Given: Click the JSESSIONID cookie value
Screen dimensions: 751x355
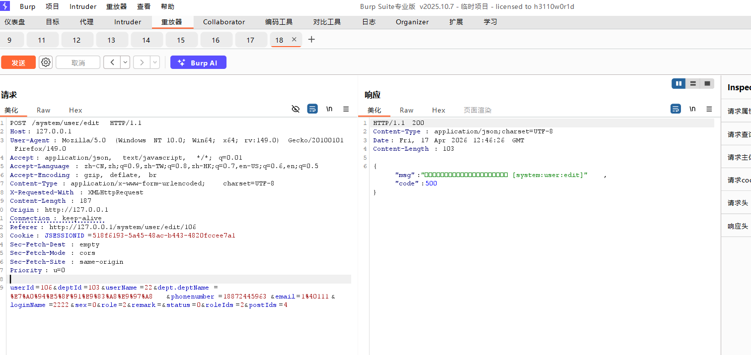Looking at the screenshot, I should [x=164, y=236].
